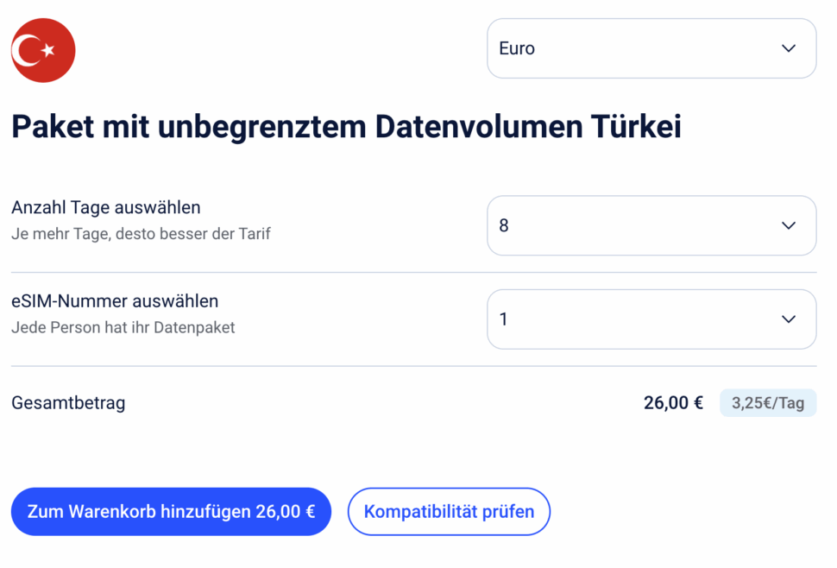
Task: Click Je mehr Tage, desto besser der Tarif
Action: click(141, 233)
